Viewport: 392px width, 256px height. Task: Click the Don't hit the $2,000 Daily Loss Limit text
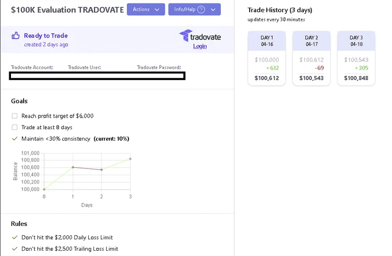click(x=67, y=238)
